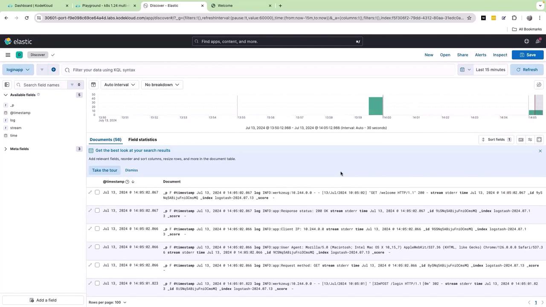Click the Refresh button
Image resolution: width=546 pixels, height=307 pixels.
[x=527, y=70]
